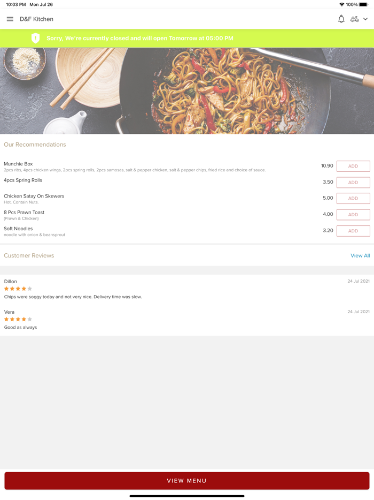Screen dimensions: 374x500
Task: Click the warning shield icon on the closed banner
Action: [x=36, y=38]
